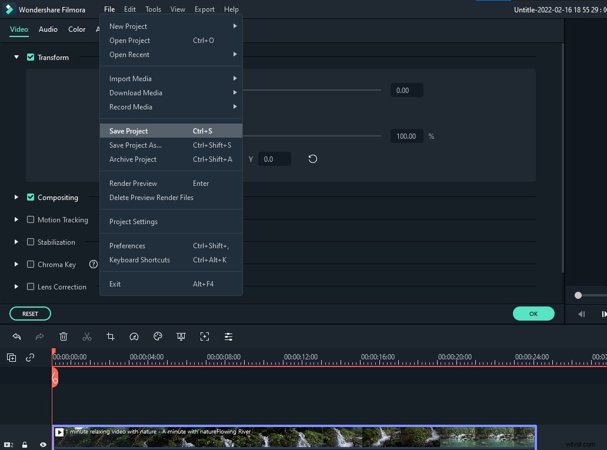Screen dimensions: 607x450
Task: Open the Speed control icon
Action: point(134,336)
